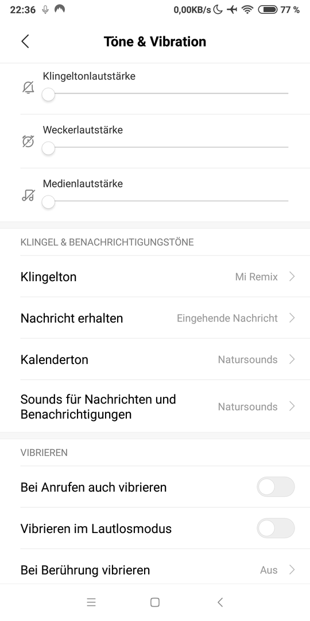This screenshot has width=310, height=621.
Task: Click the Klingeltonlautstärke slider track
Action: tap(165, 94)
